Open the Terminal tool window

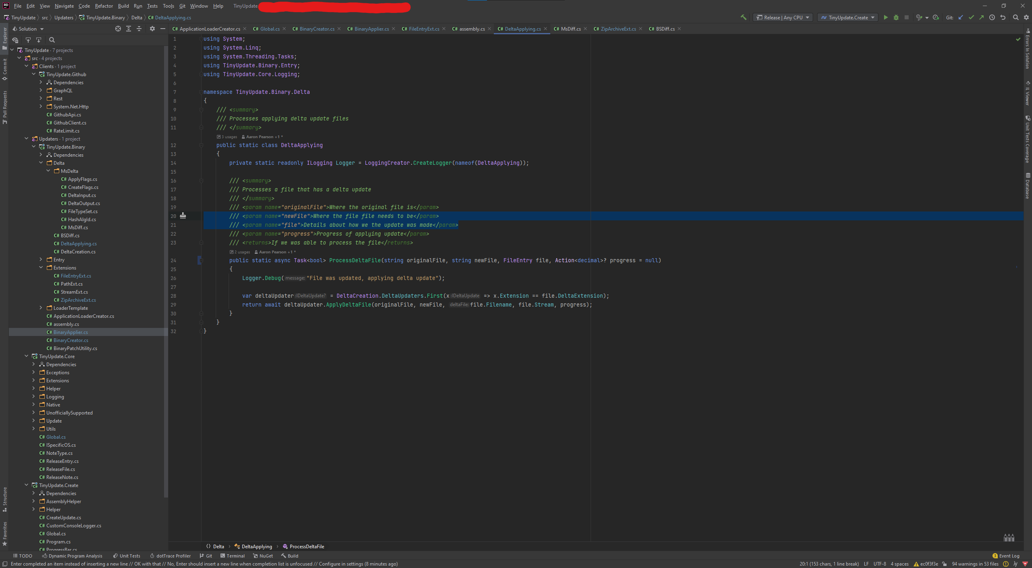tap(233, 556)
